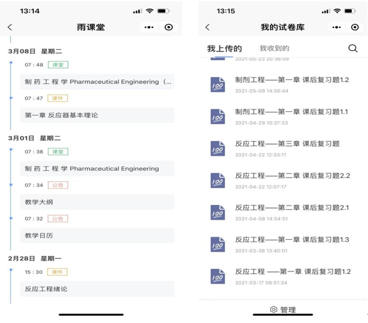
Task: Tap the paper icon for 反应工程 第三章 课后复习题
Action: click(x=218, y=148)
